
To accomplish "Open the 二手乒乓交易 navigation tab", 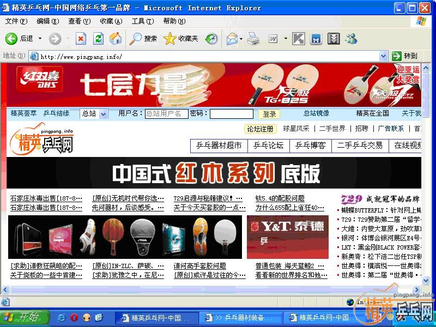I will (360, 146).
